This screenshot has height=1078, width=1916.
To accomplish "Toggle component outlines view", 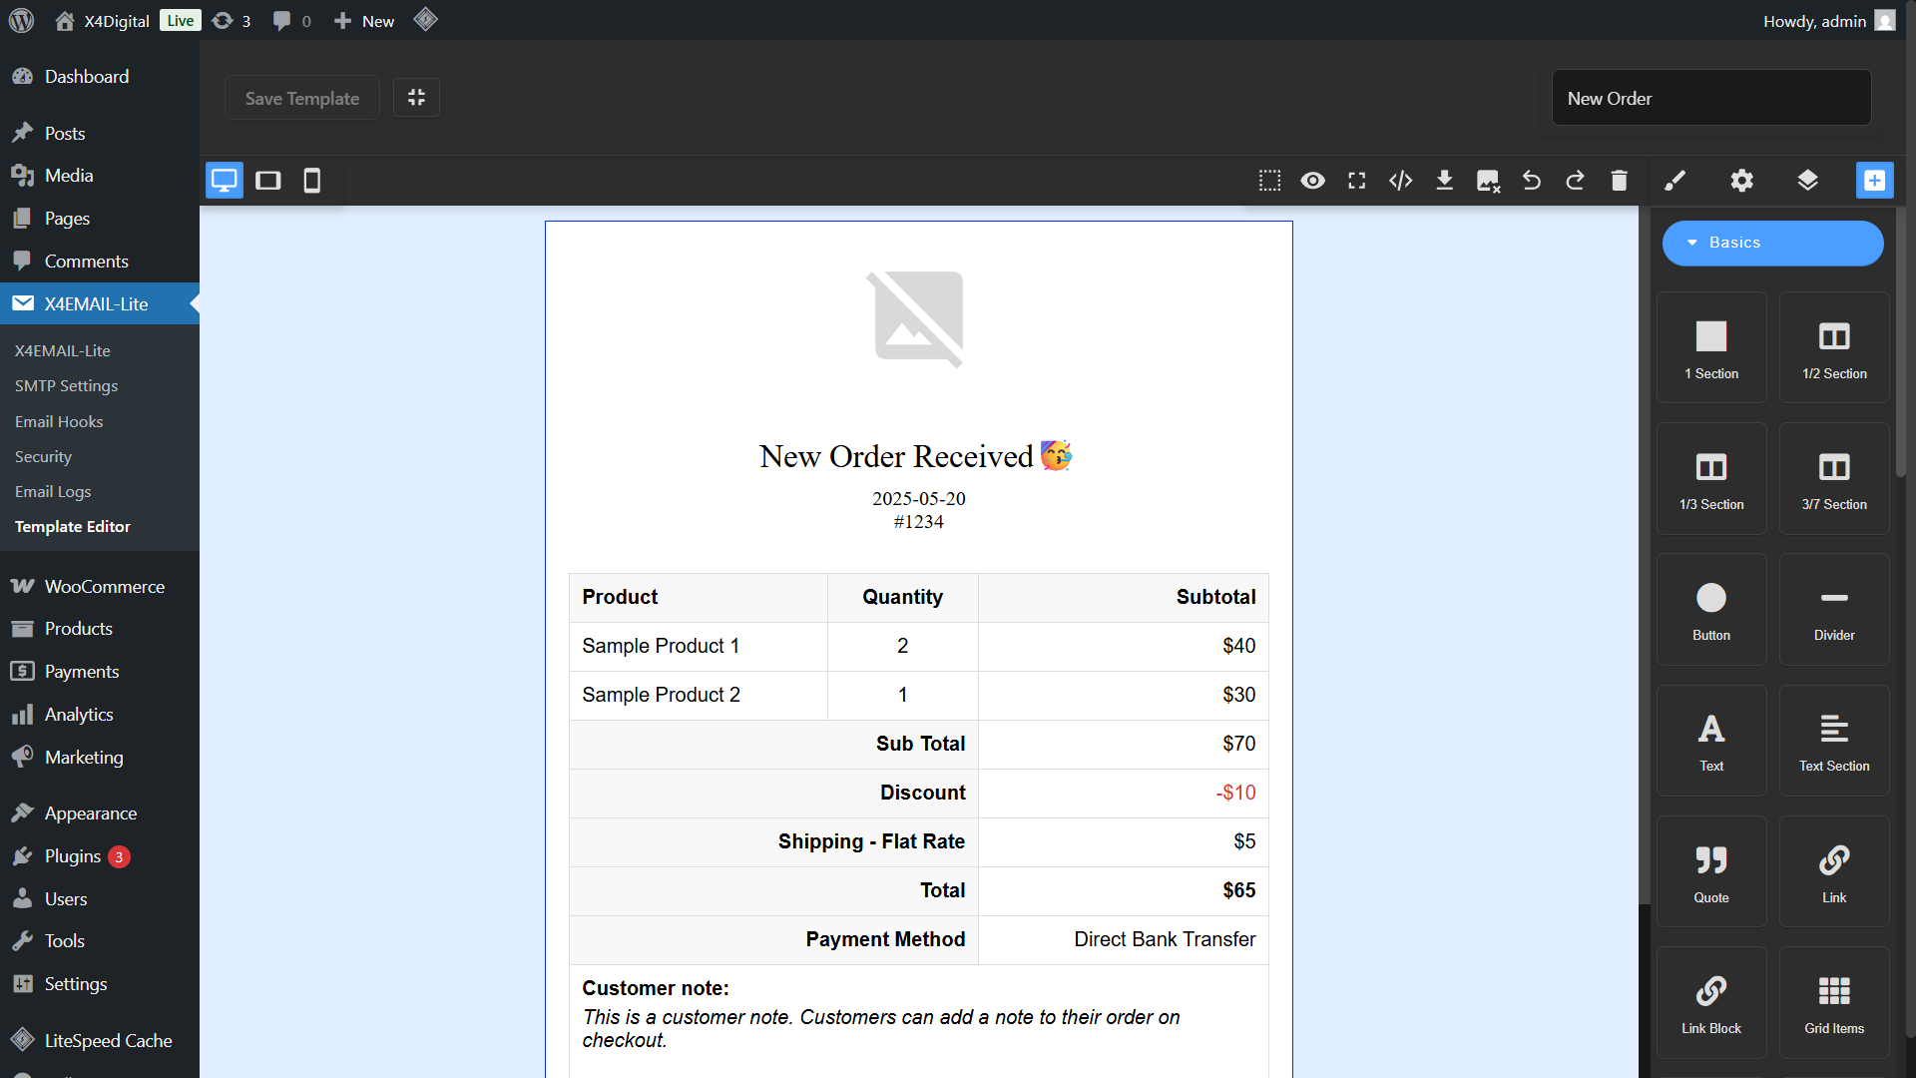I will tap(1269, 181).
